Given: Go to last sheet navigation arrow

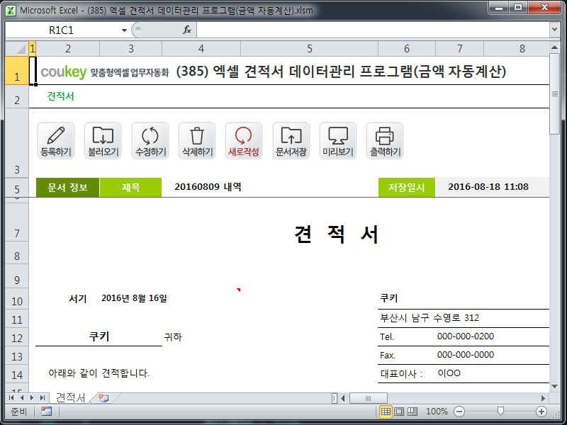Looking at the screenshot, I should (x=43, y=398).
